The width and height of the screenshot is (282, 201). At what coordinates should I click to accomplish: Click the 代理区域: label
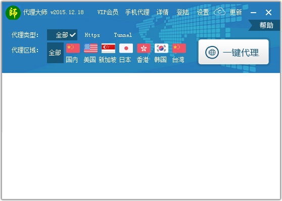tap(25, 50)
